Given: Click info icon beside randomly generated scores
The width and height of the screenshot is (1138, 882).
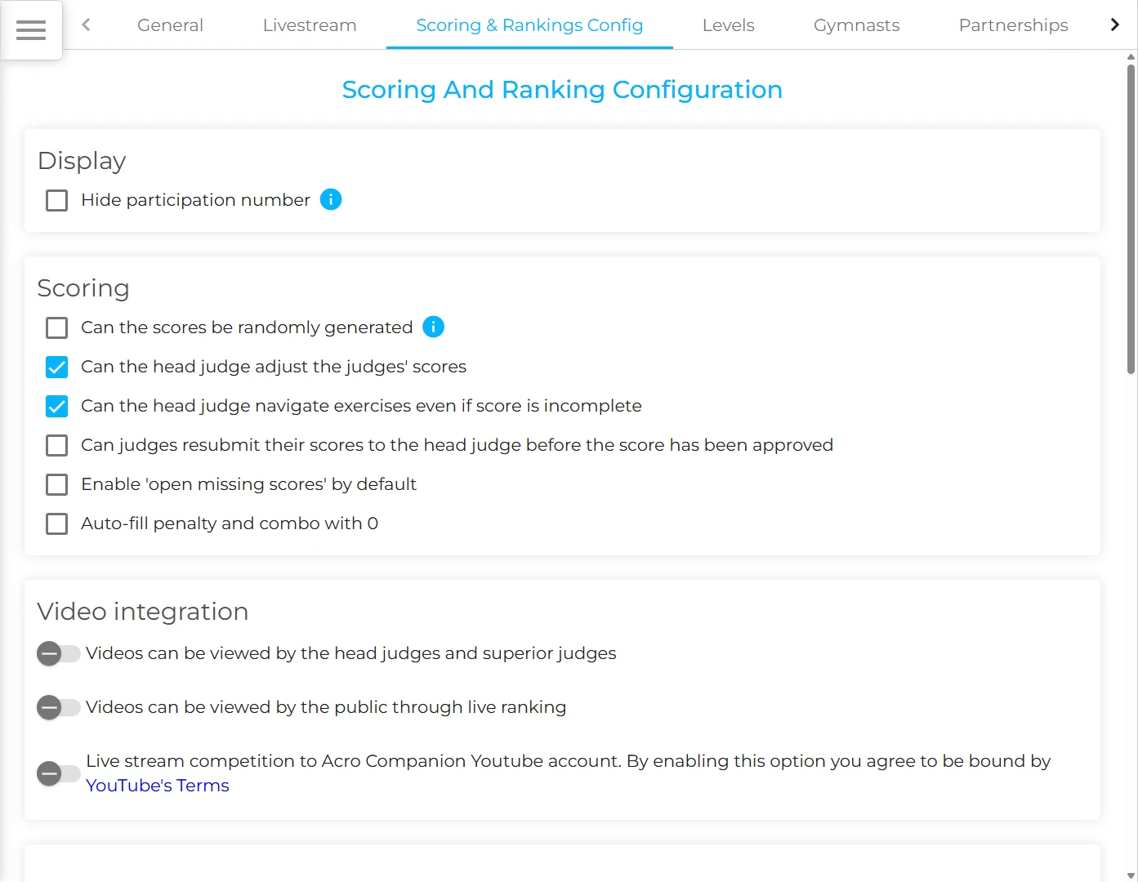Looking at the screenshot, I should tap(433, 327).
